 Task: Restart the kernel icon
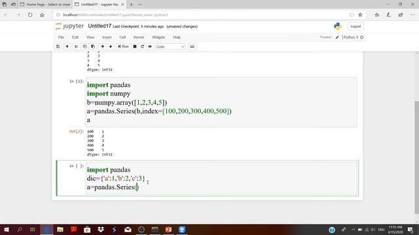click(x=143, y=46)
